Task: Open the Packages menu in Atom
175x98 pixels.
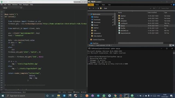Action: (26, 5)
